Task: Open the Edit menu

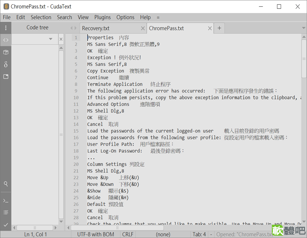Action: click(x=20, y=17)
